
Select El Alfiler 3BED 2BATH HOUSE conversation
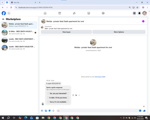pyautogui.click(x=19, y=33)
